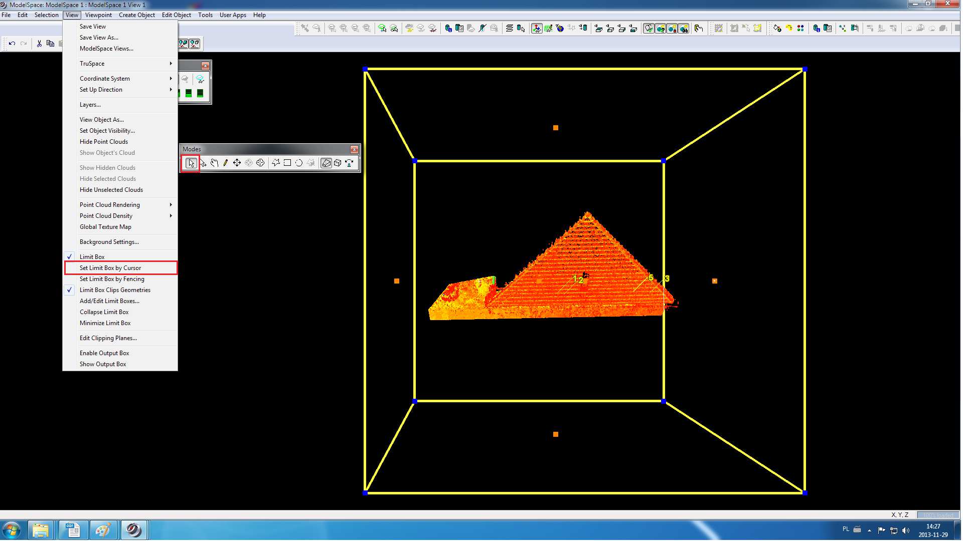The width and height of the screenshot is (963, 541).
Task: Open ModelSpace Views dialog entry
Action: click(x=120, y=49)
